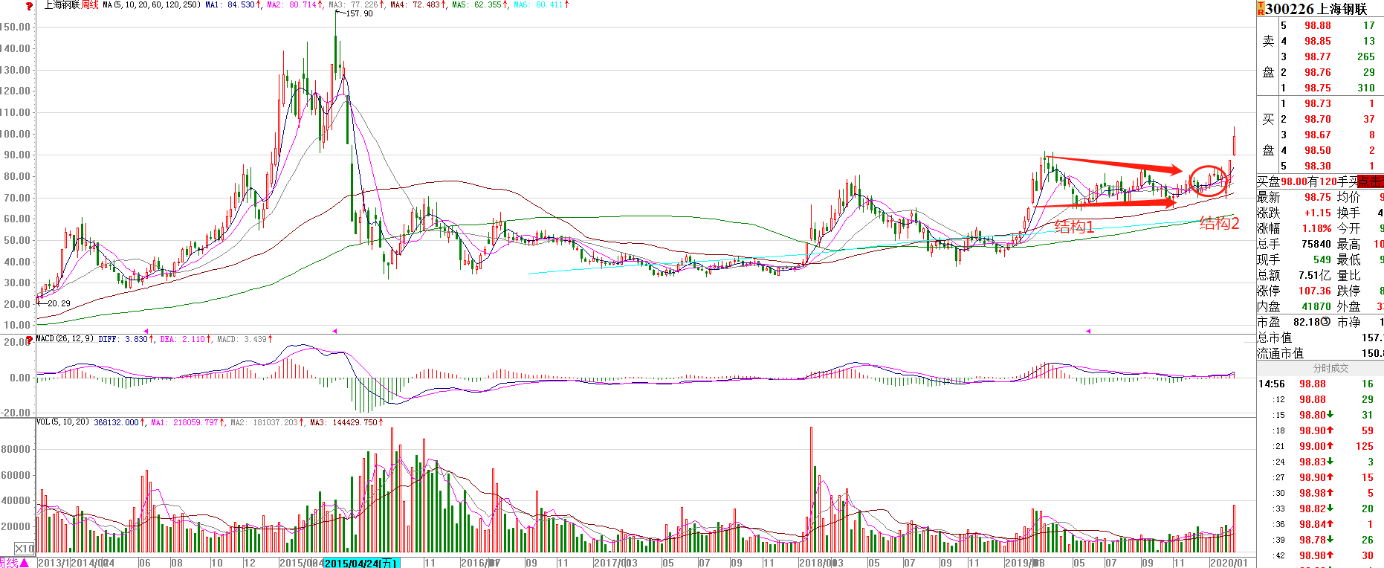The image size is (1384, 568).
Task: Click the 总手 75840 value
Action: coord(1316,244)
